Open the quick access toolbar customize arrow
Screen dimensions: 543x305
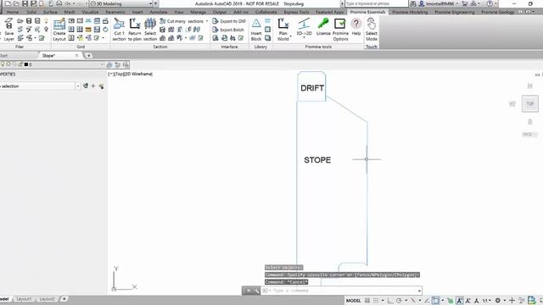click(155, 3)
